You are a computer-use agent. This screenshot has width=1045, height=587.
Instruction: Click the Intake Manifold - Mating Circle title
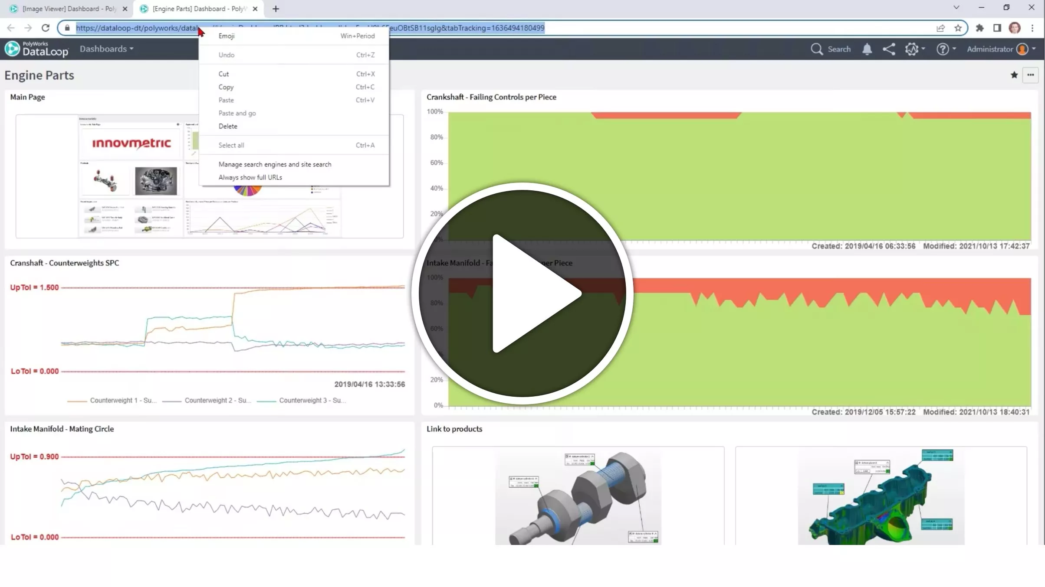(62, 429)
